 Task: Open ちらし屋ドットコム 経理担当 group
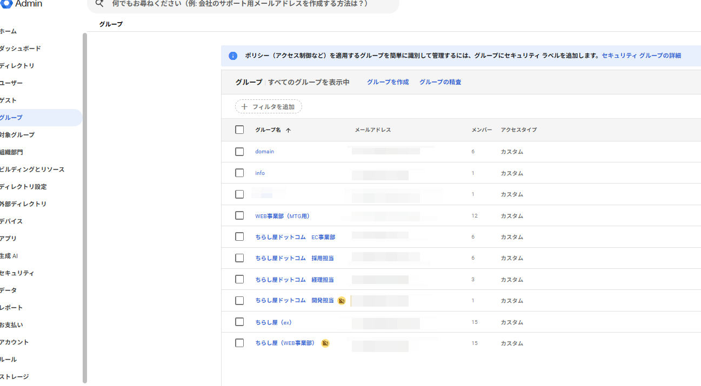click(x=295, y=280)
